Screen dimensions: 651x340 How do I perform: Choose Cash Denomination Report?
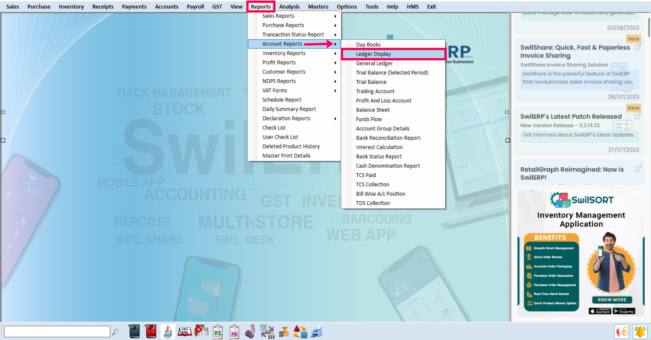click(393, 166)
